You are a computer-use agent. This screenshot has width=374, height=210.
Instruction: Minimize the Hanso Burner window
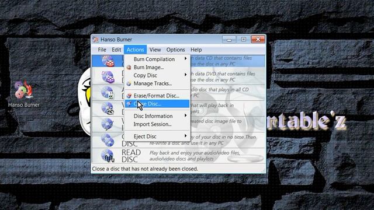coord(228,39)
